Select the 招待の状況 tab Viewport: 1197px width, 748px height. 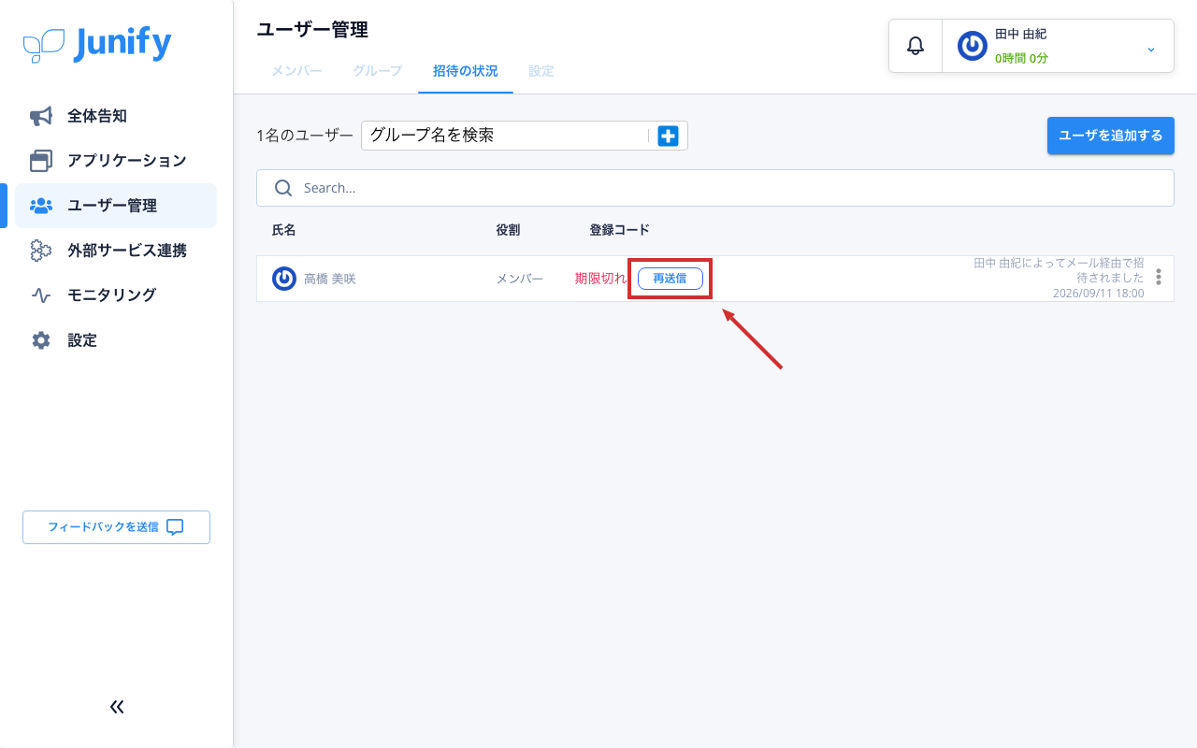point(466,71)
